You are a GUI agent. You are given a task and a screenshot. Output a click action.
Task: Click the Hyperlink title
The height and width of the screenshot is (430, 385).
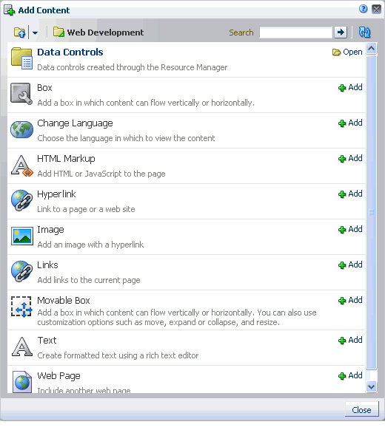tap(56, 194)
